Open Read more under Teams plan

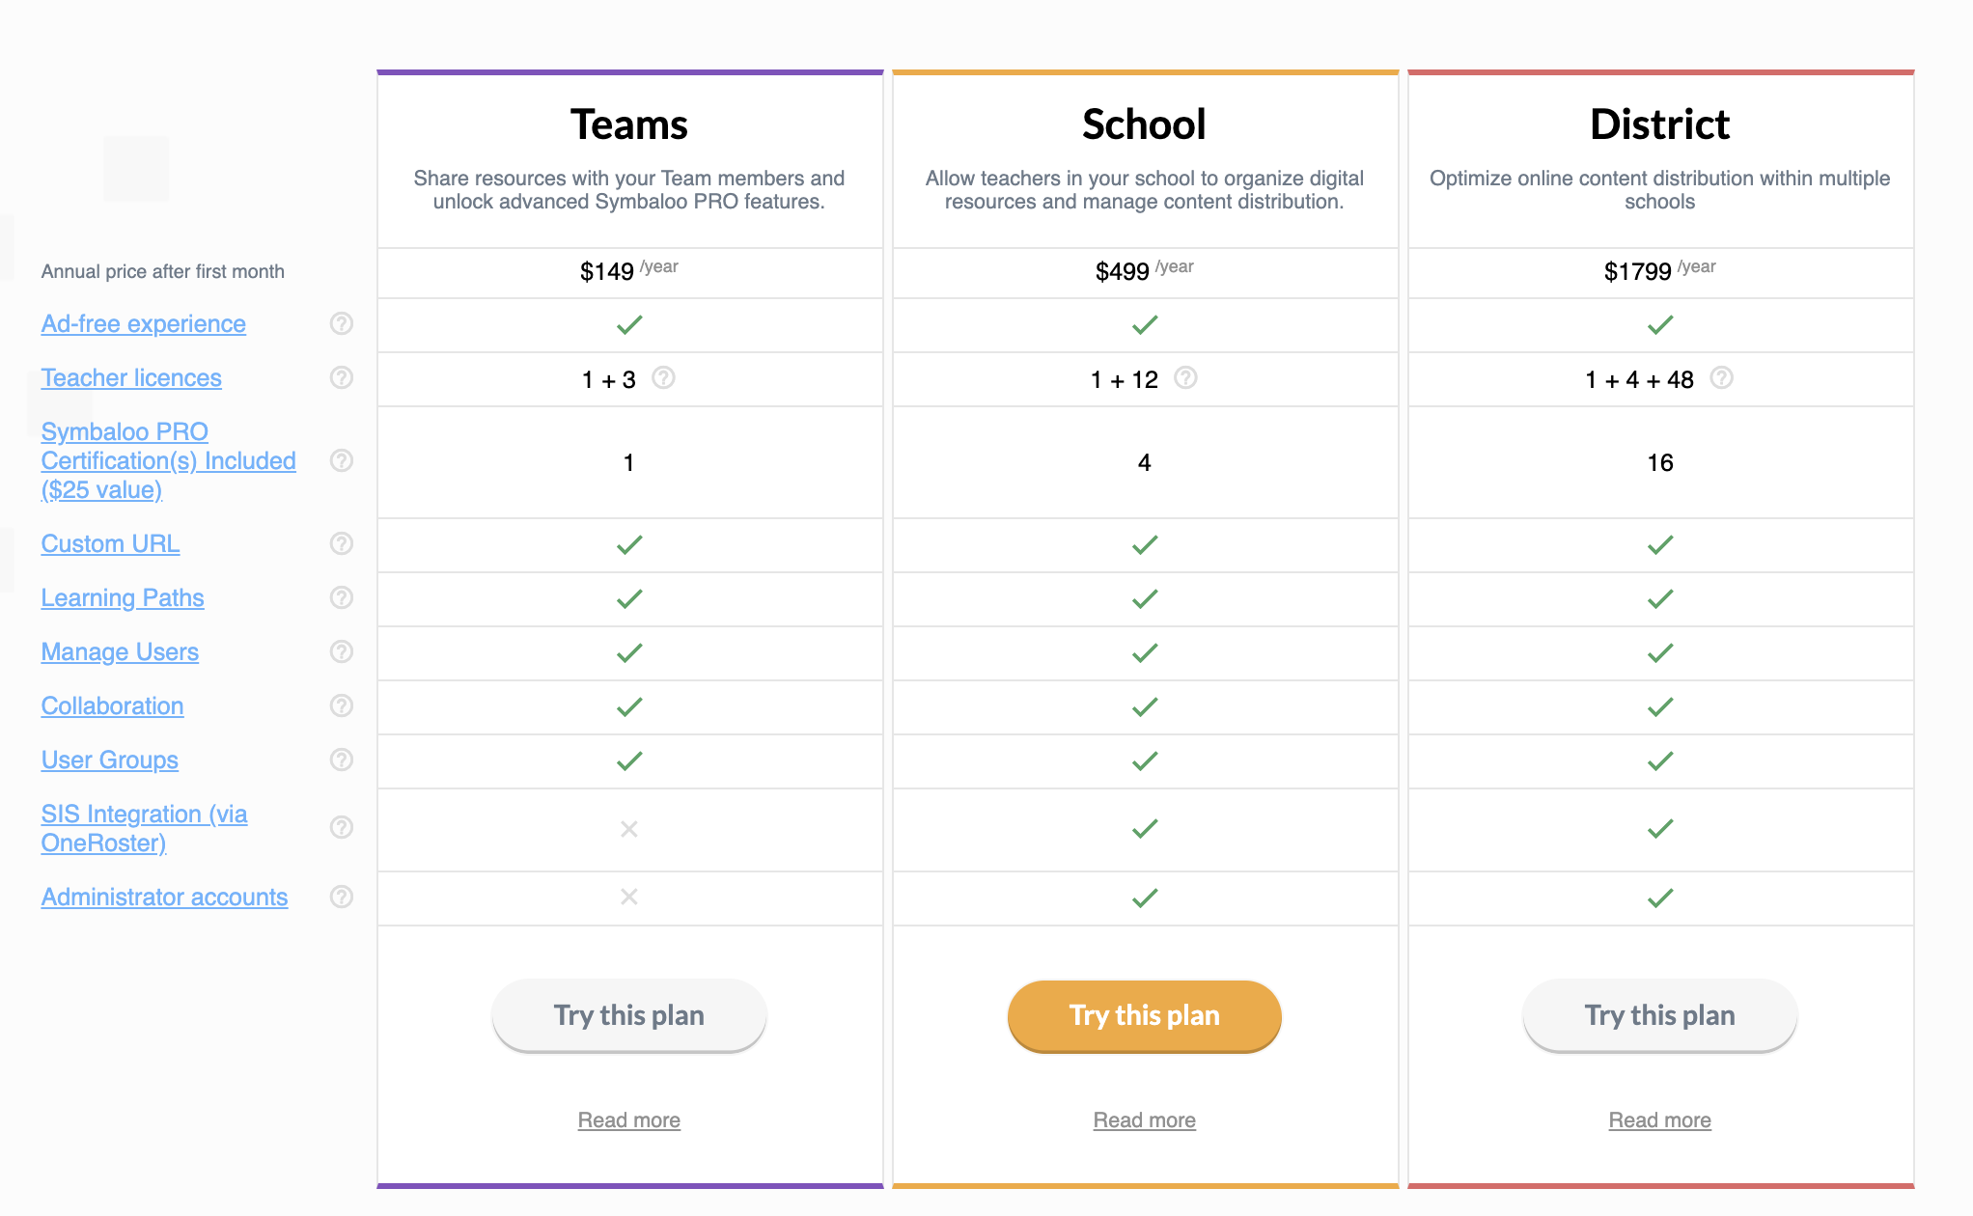coord(629,1119)
